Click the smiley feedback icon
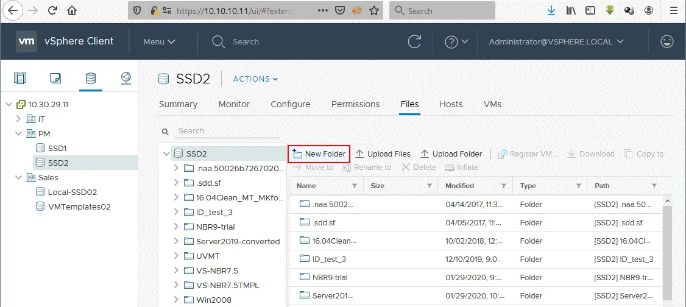This screenshot has width=686, height=307. (x=668, y=41)
